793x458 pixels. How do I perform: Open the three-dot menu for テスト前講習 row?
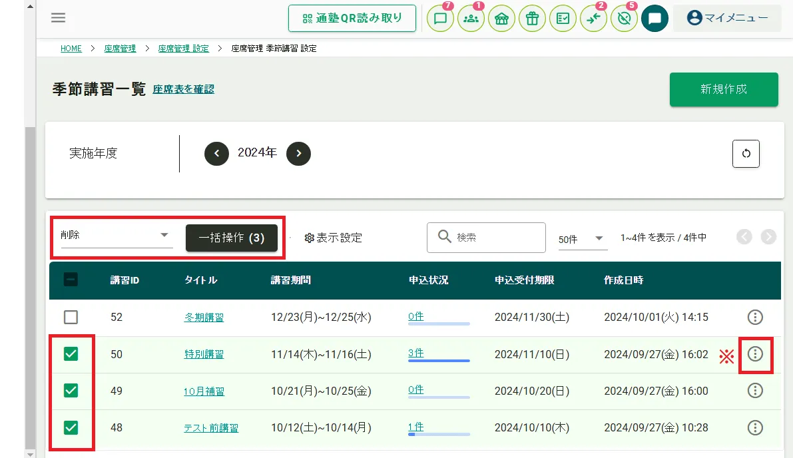tap(755, 427)
